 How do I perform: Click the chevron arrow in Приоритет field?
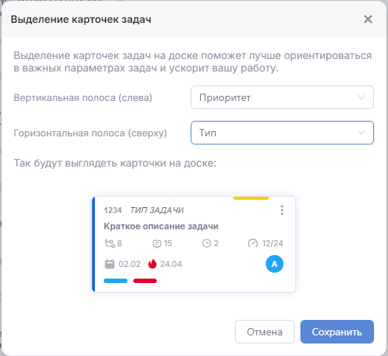click(361, 97)
